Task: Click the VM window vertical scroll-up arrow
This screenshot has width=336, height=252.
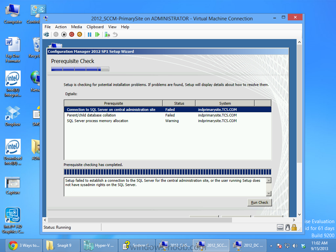Action: click(x=299, y=42)
